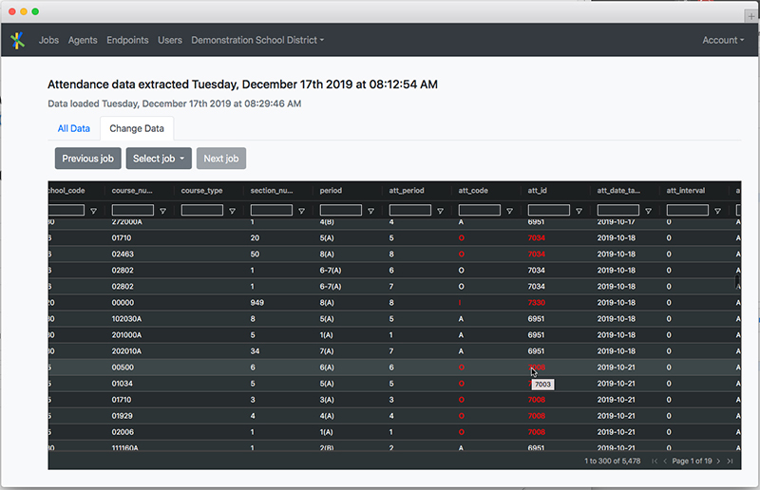The image size is (760, 490).
Task: Click the app logo in navbar
Action: coord(17,40)
